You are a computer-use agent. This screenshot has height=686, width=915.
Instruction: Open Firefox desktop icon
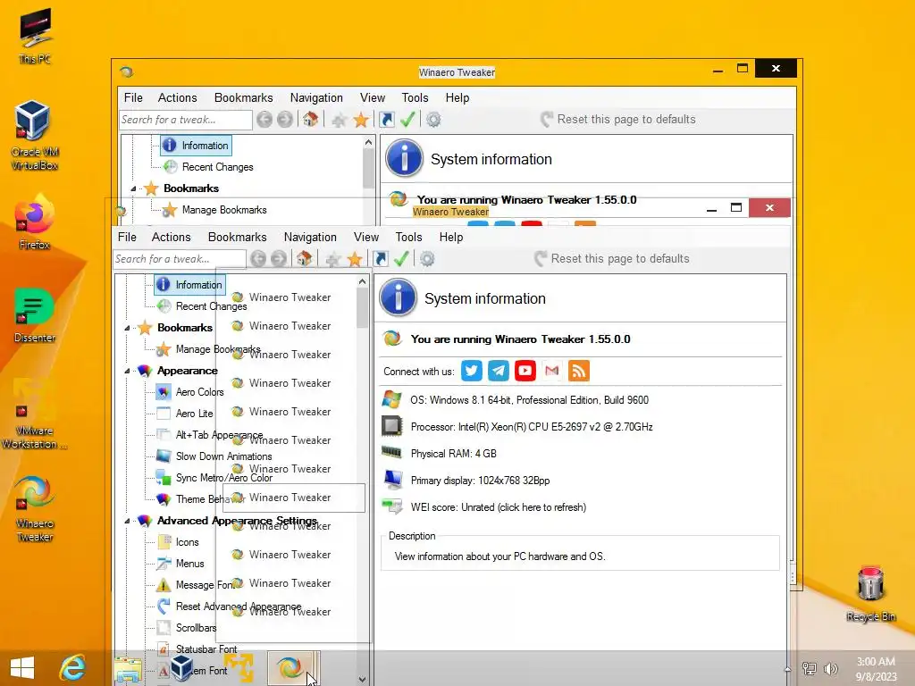click(35, 222)
